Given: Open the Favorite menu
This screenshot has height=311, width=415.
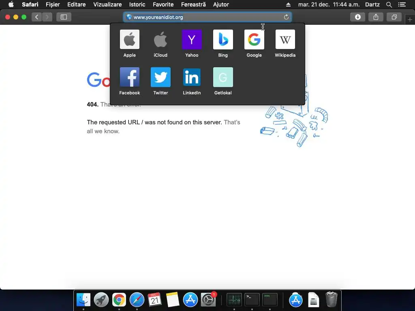Looking at the screenshot, I should pyautogui.click(x=163, y=4).
